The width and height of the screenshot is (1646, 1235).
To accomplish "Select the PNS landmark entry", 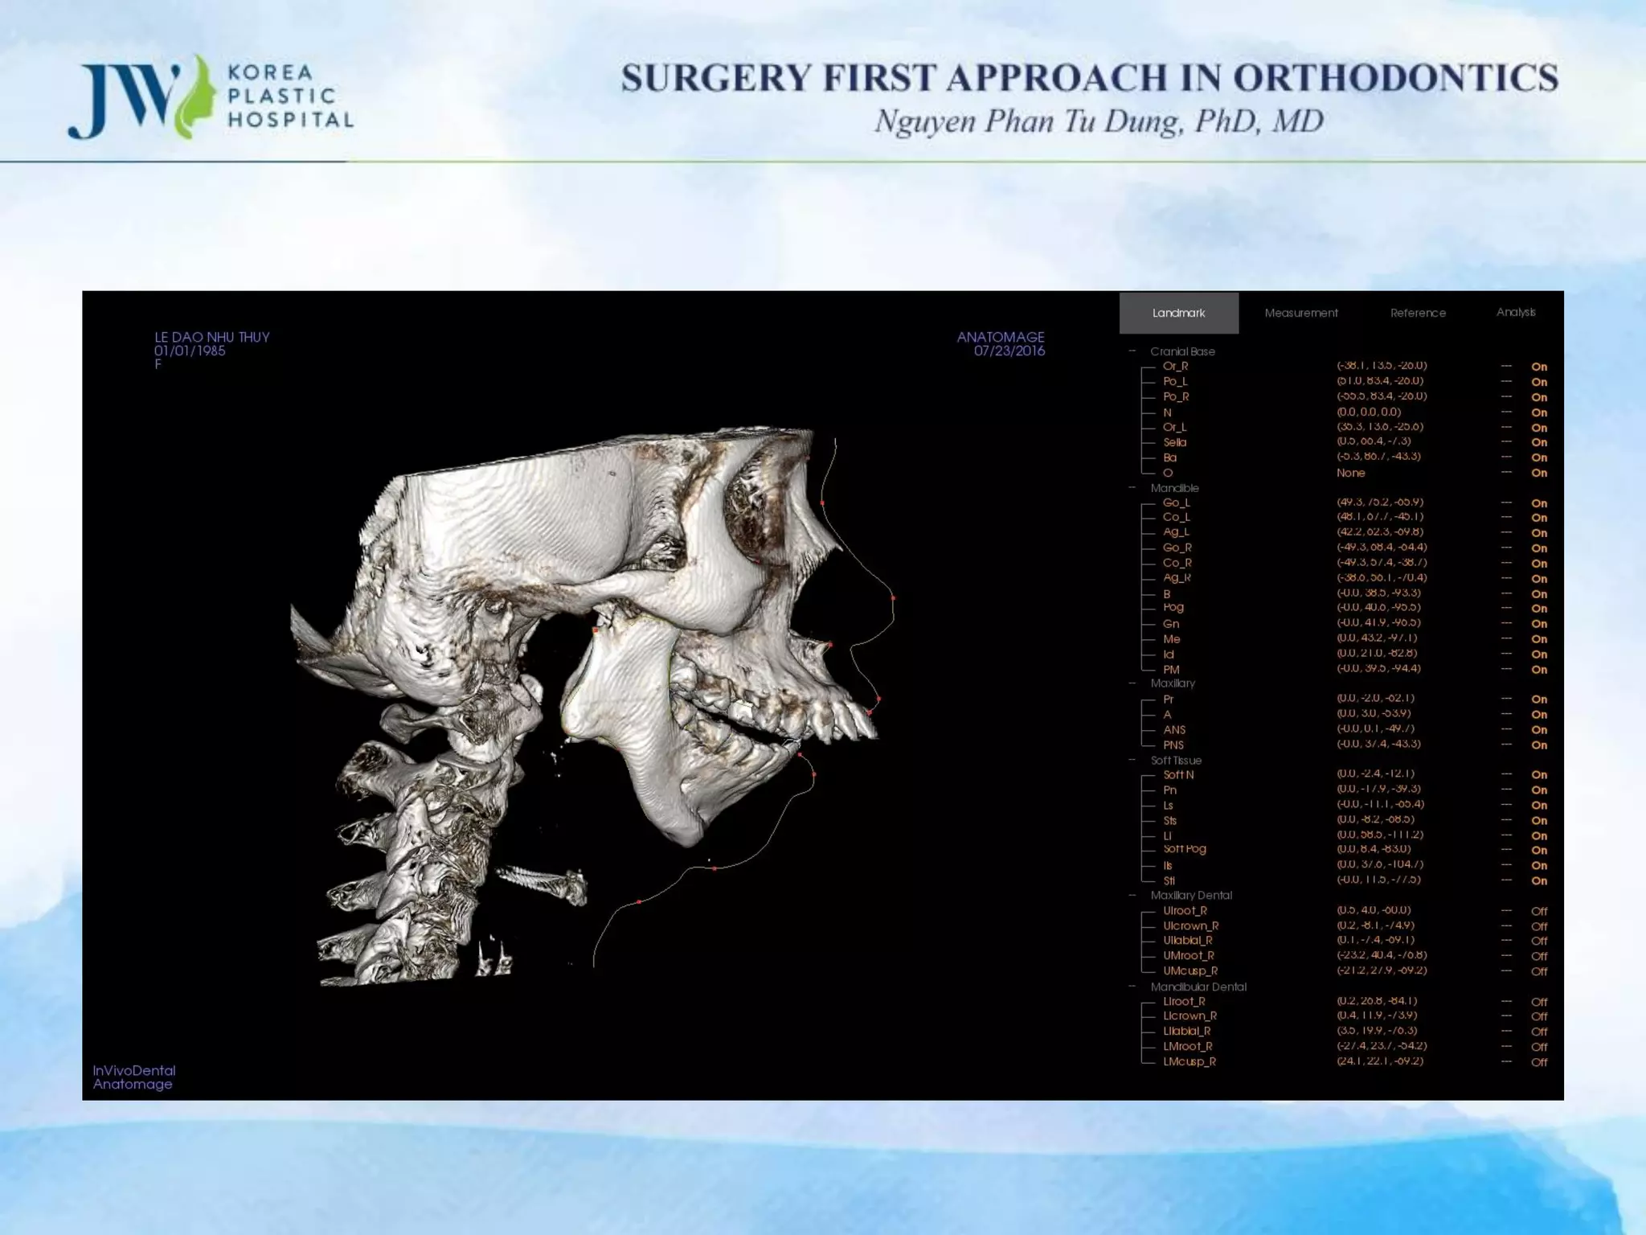I will pos(1173,745).
